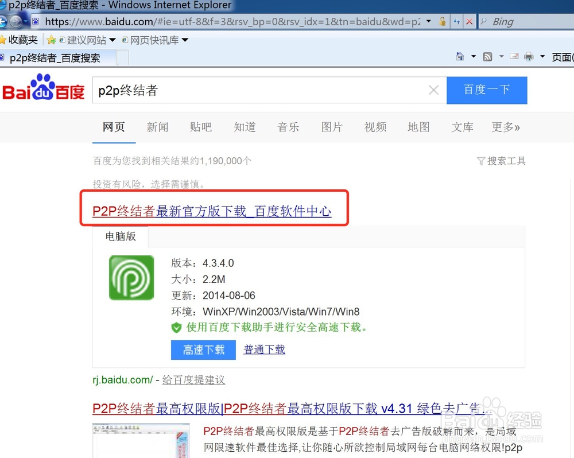Open P2P终结者最新官方版下载_百度软件中心 result link
The width and height of the screenshot is (574, 458).
point(212,211)
